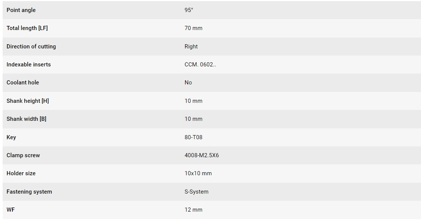Screen dimensions: 421x221
Task: Click the Shank width [B] label
Action: [26, 119]
